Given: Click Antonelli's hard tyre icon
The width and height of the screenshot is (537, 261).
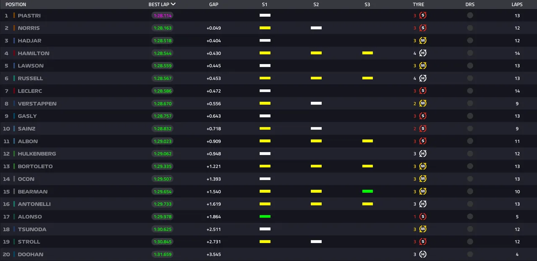Looking at the screenshot, I should [423, 204].
